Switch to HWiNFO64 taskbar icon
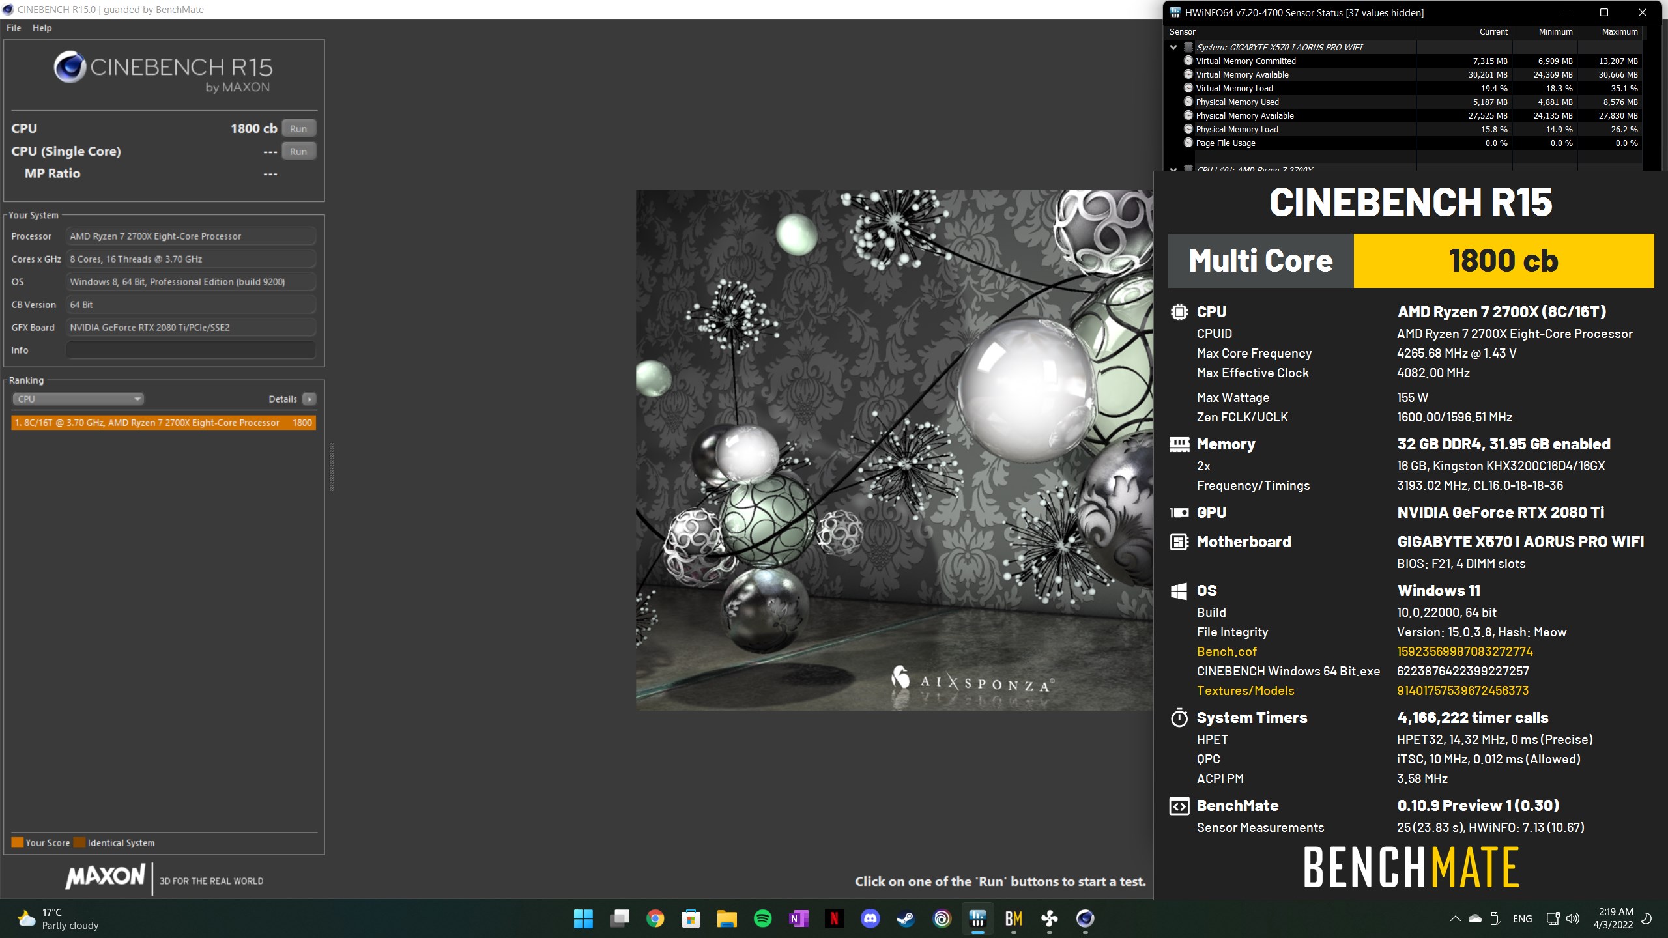 tap(977, 918)
